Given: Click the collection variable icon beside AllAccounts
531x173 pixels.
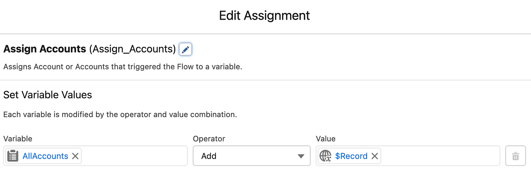Looking at the screenshot, I should click(x=13, y=156).
